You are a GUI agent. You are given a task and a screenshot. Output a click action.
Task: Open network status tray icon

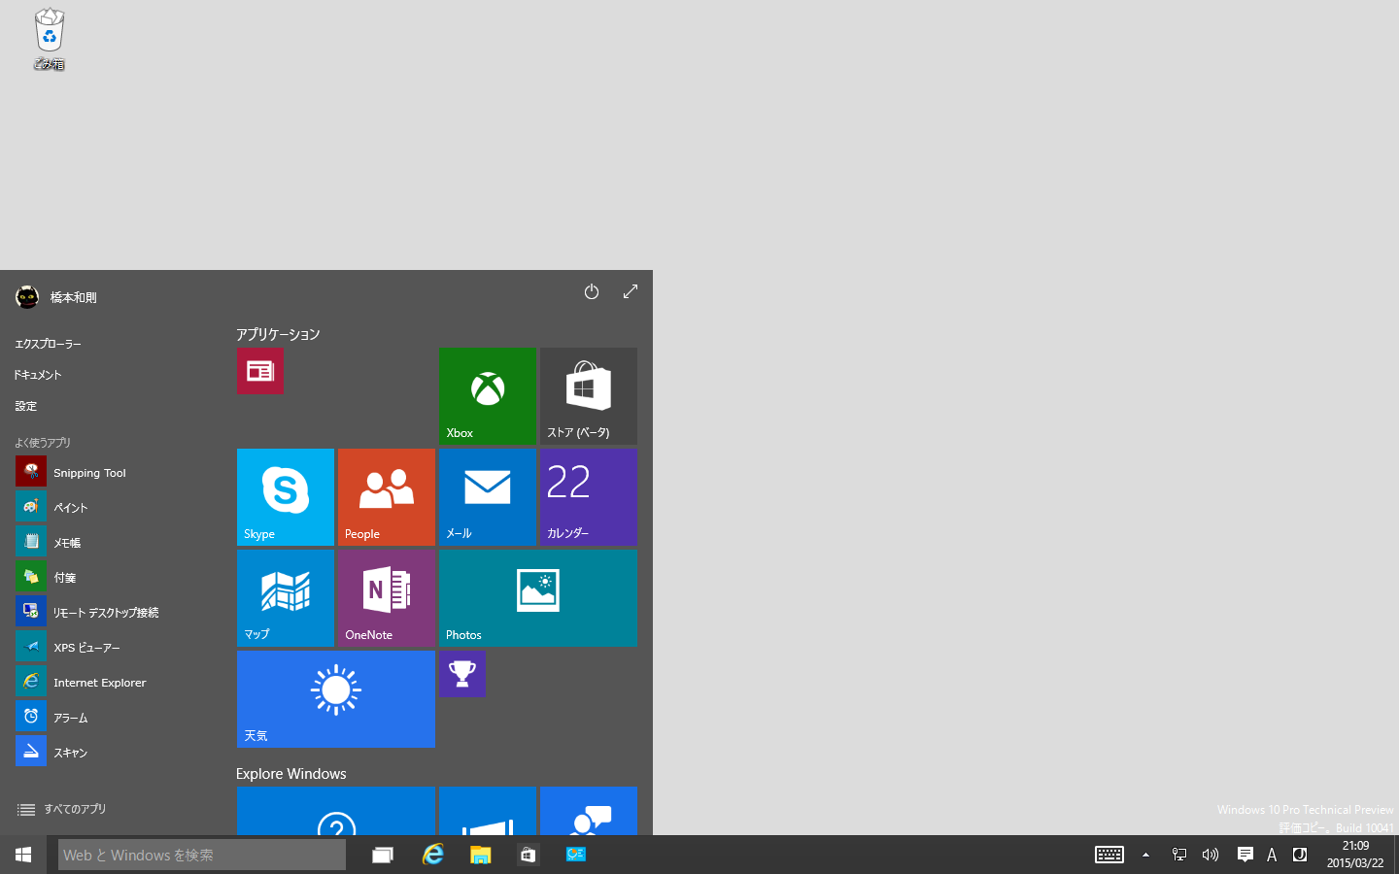pyautogui.click(x=1178, y=855)
